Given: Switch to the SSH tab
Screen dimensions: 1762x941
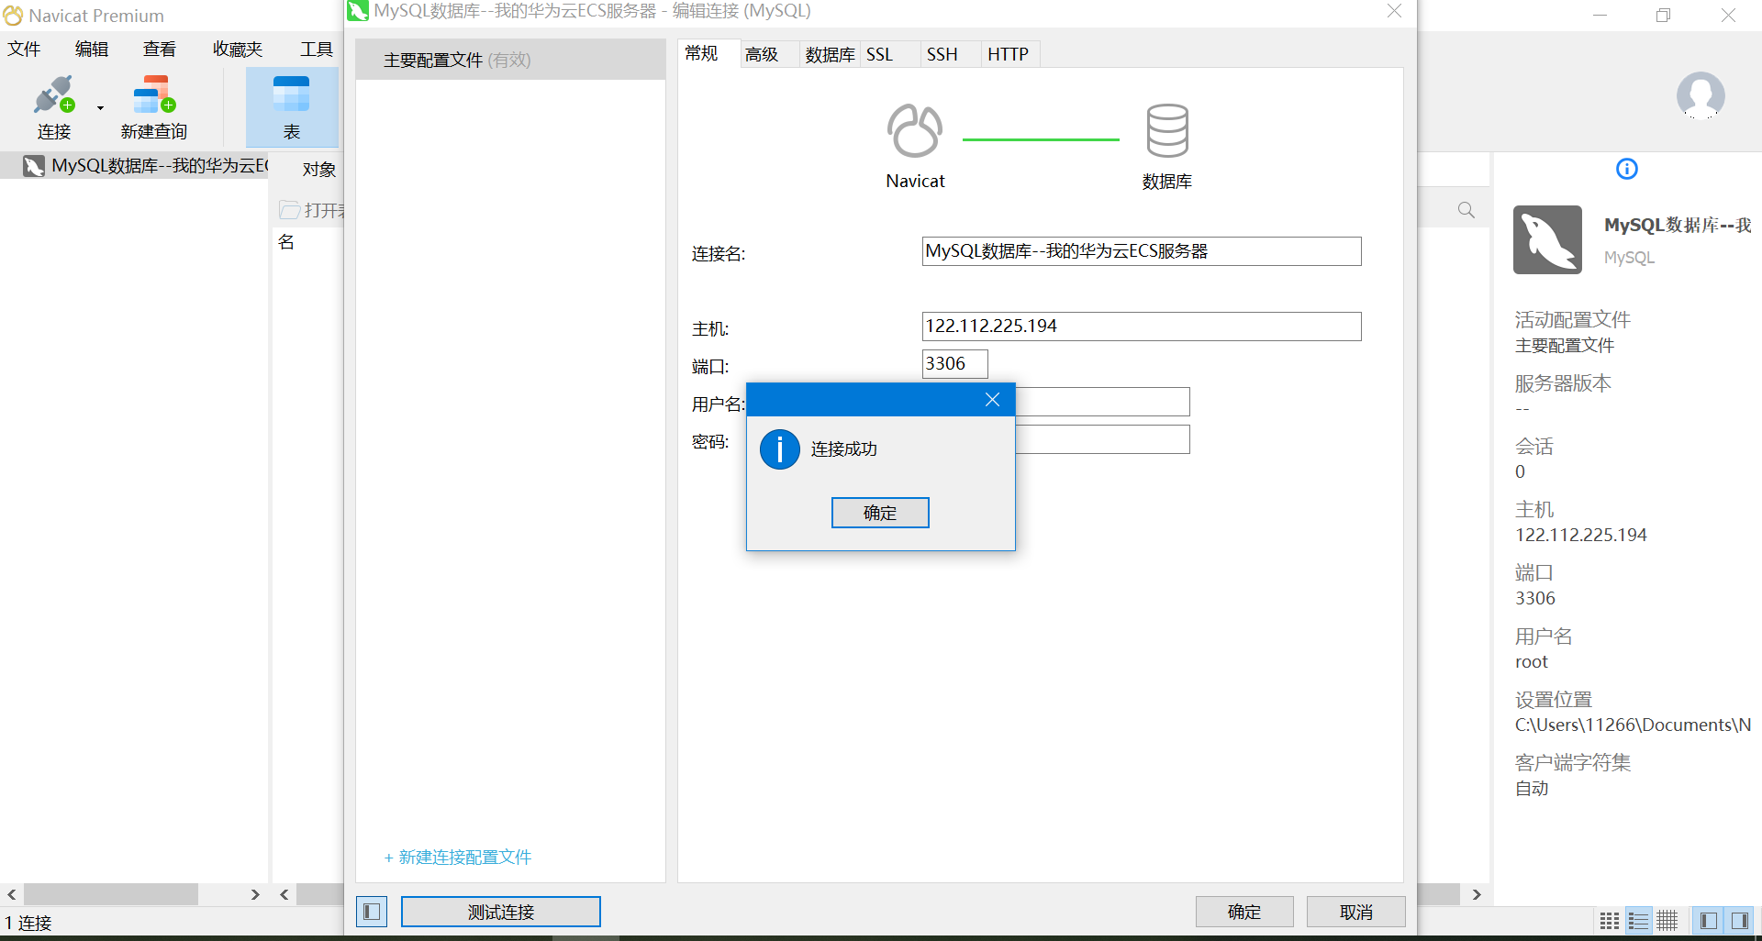Looking at the screenshot, I should (942, 54).
